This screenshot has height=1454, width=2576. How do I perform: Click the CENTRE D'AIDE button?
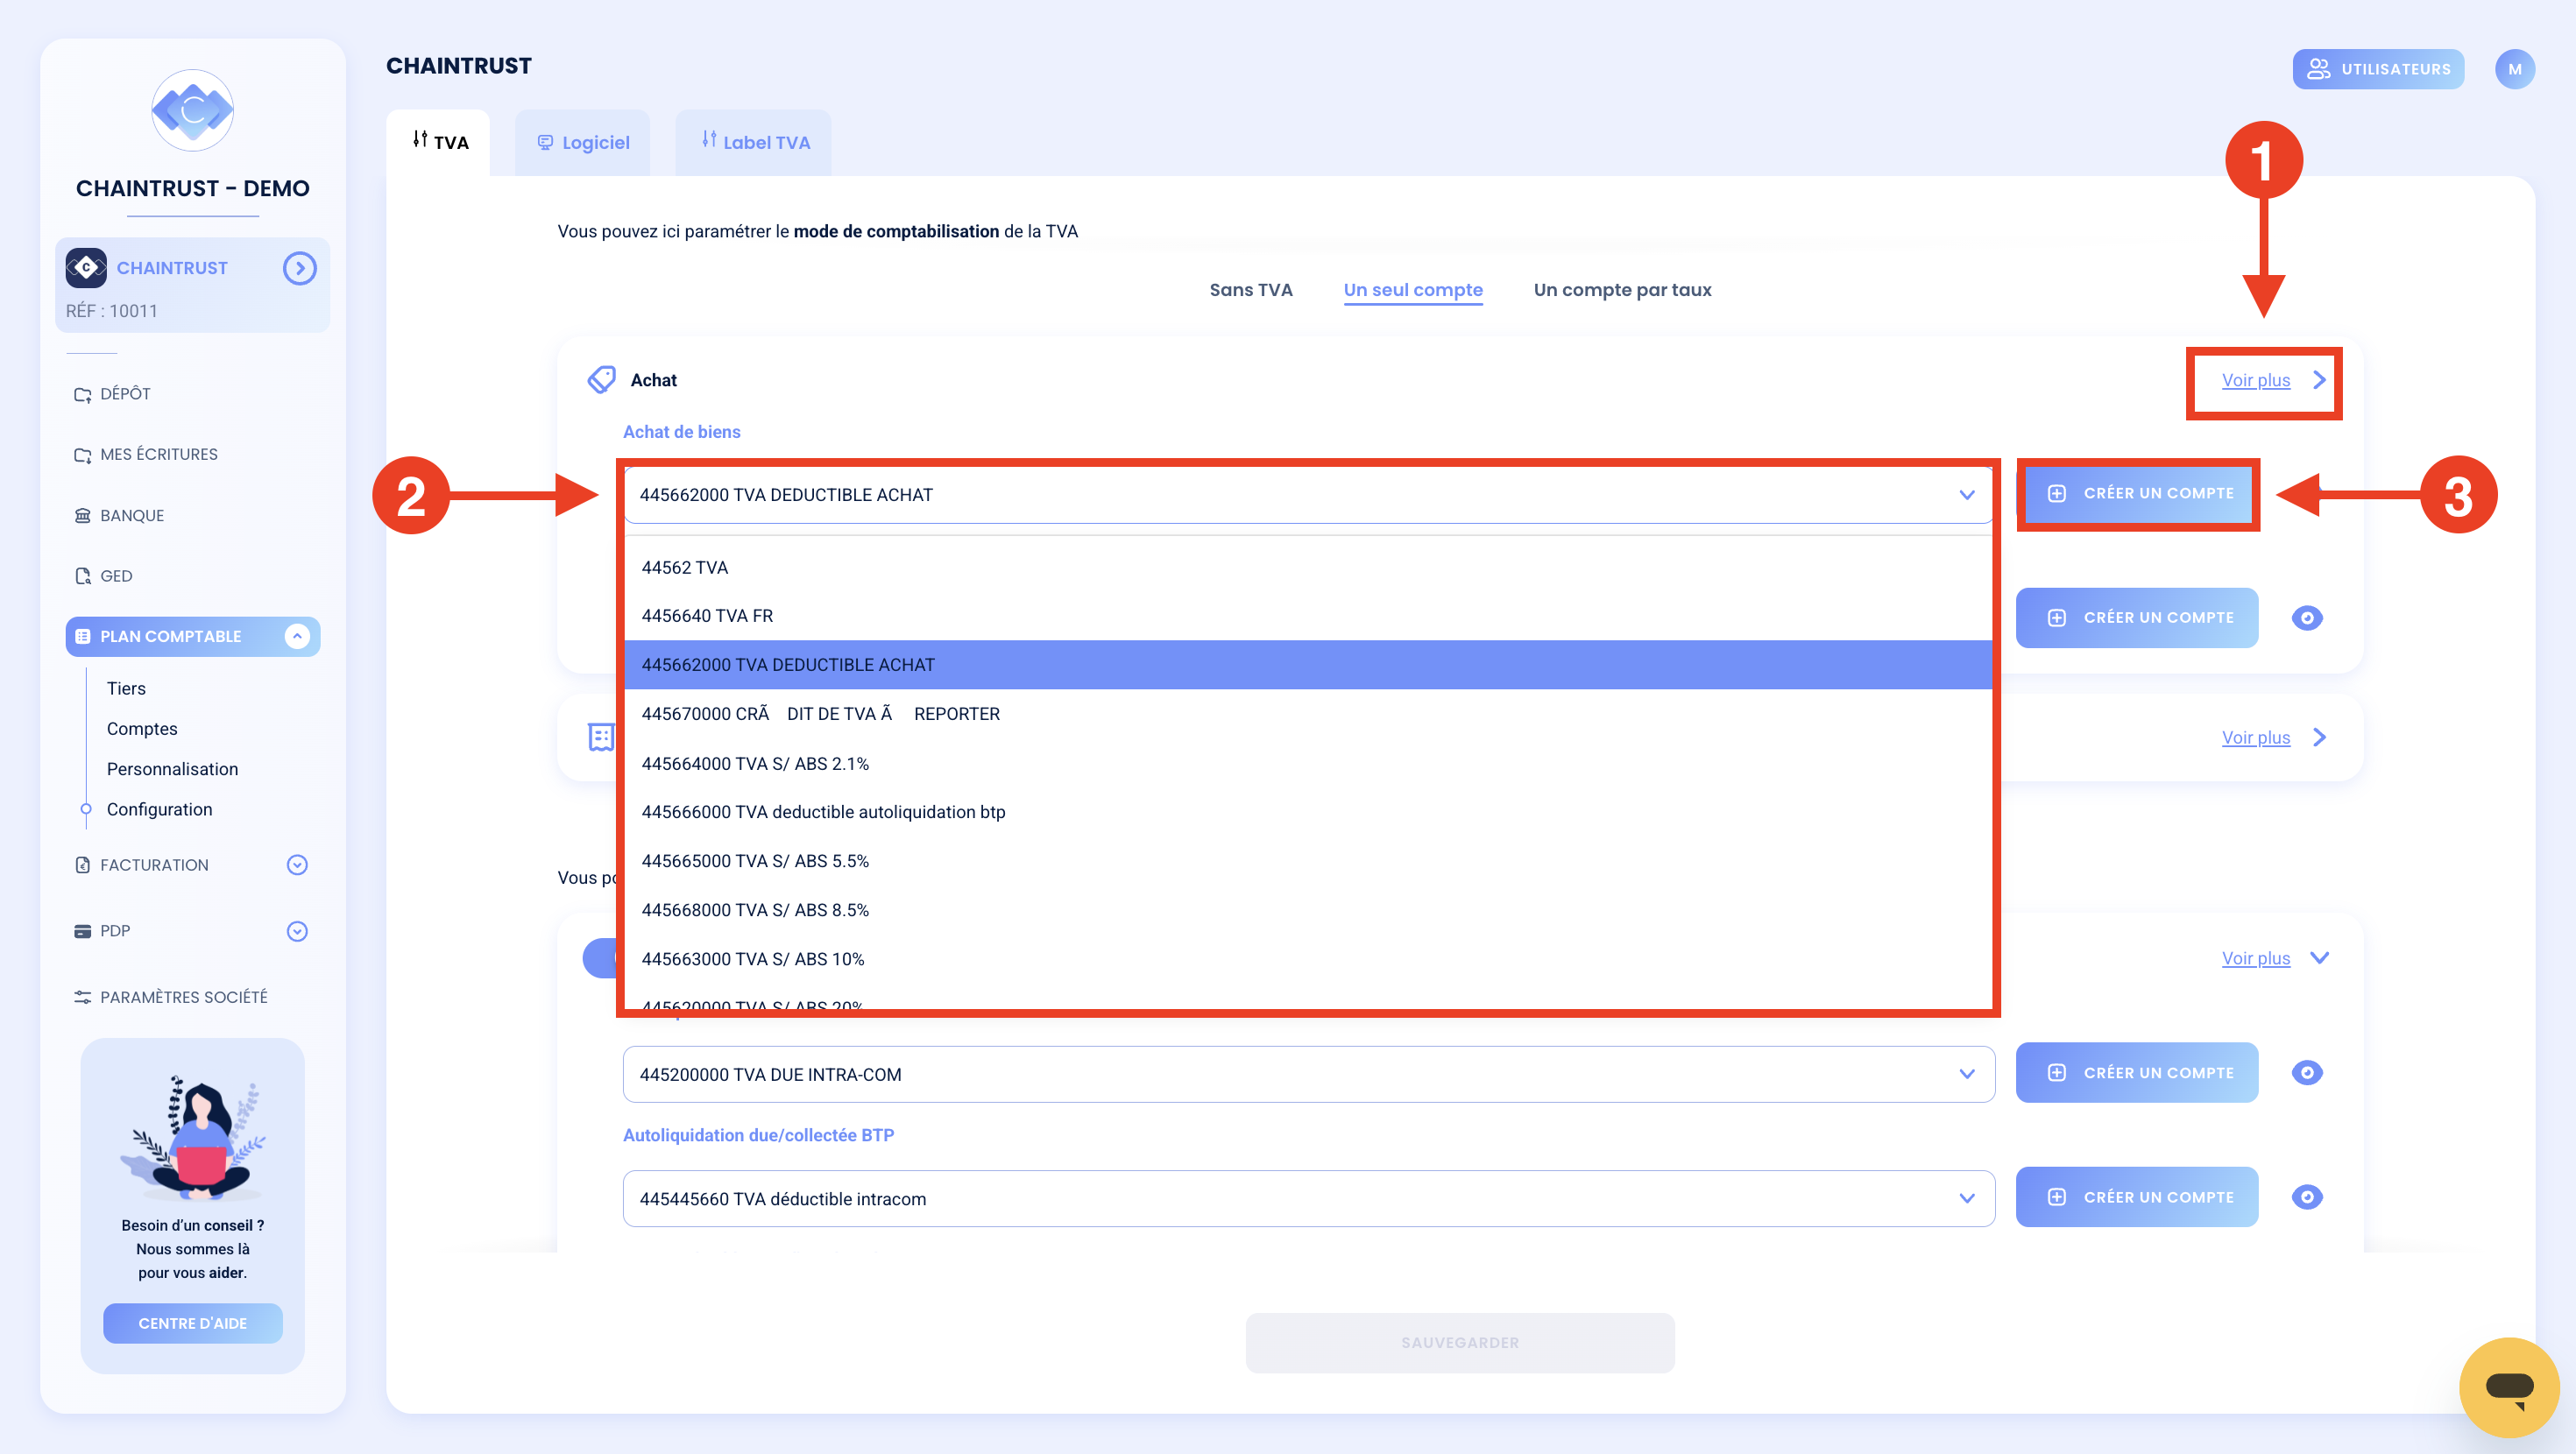tap(193, 1323)
